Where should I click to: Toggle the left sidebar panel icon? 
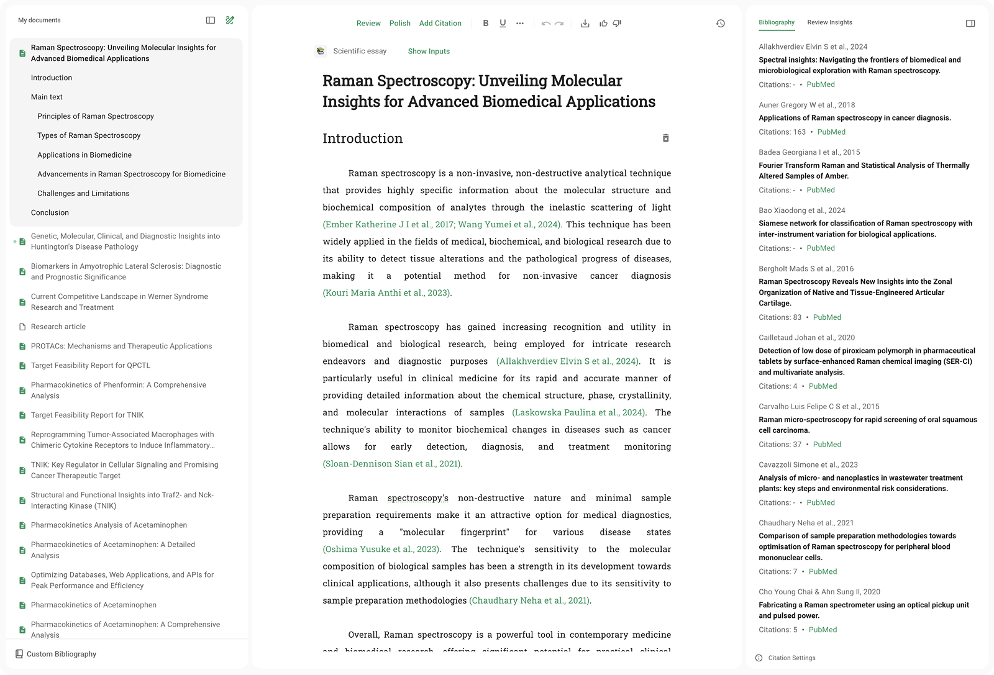click(x=211, y=20)
